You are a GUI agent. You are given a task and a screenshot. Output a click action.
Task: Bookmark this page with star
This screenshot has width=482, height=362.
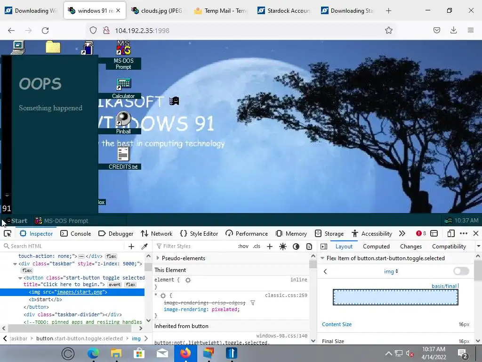pos(388,31)
